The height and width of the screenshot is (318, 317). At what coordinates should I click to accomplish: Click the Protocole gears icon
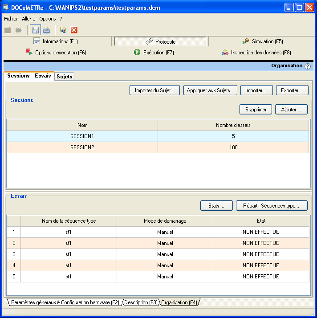pos(149,41)
